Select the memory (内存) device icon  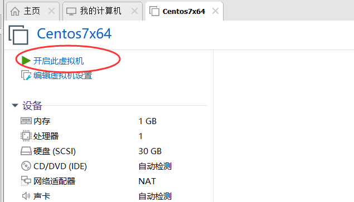(26, 121)
